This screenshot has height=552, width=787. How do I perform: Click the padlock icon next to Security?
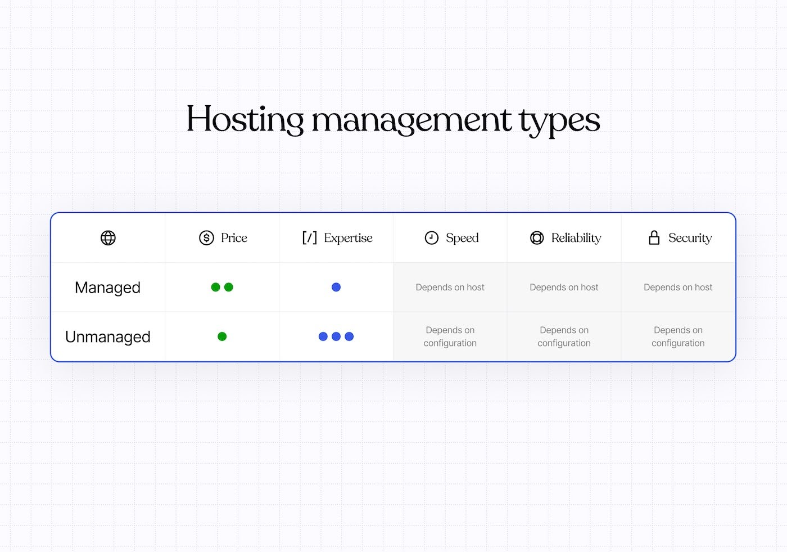pos(654,237)
